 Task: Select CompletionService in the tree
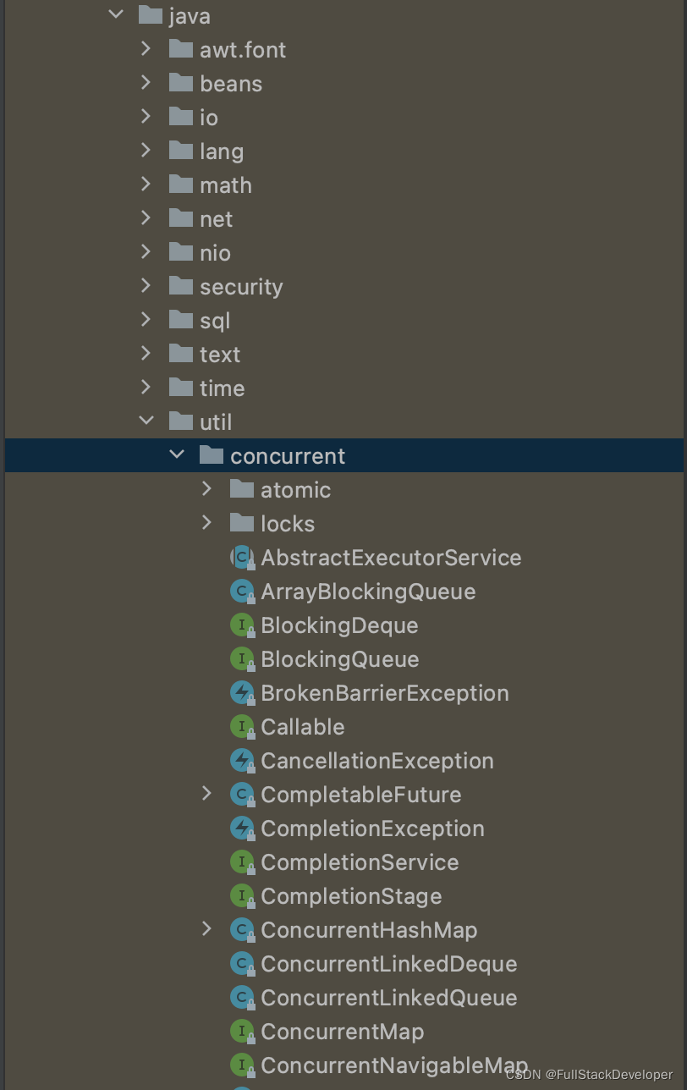pos(360,862)
